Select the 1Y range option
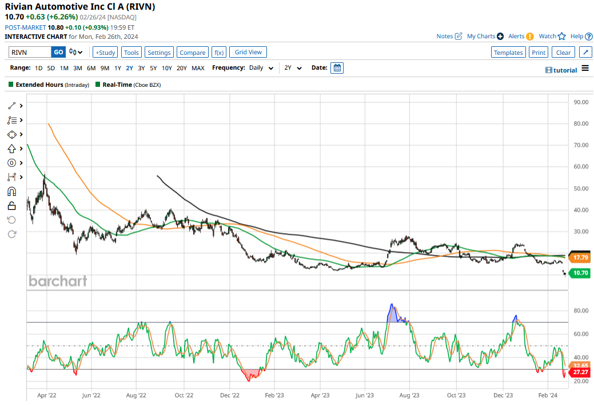The width and height of the screenshot is (594, 405). (x=117, y=68)
